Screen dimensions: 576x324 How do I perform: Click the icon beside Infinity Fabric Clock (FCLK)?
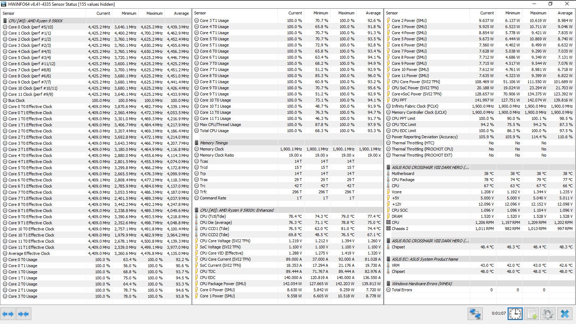pos(388,106)
